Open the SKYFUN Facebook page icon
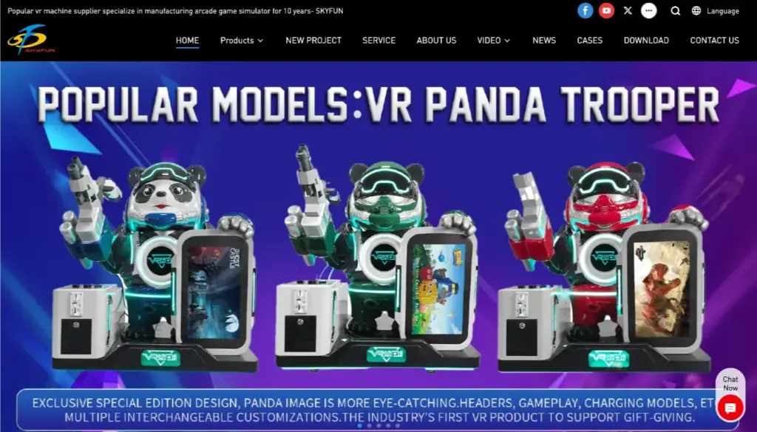The image size is (757, 432). (x=585, y=10)
